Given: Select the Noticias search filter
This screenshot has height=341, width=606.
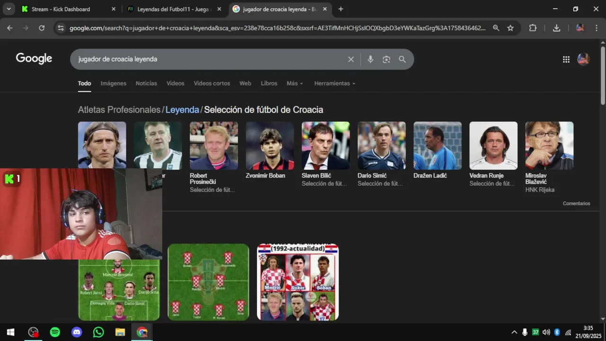Looking at the screenshot, I should coord(146,83).
